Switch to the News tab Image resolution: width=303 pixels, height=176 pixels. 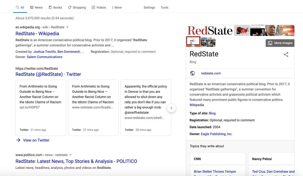[36, 8]
